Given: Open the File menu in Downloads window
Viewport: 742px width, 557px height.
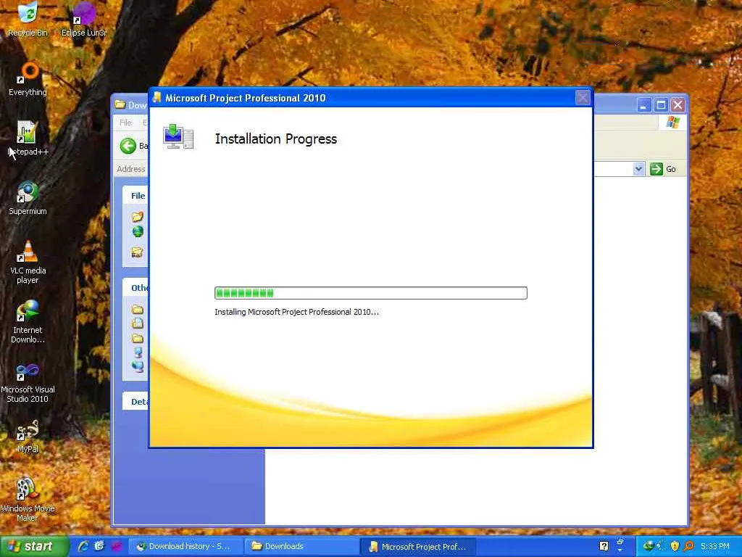Looking at the screenshot, I should [125, 123].
